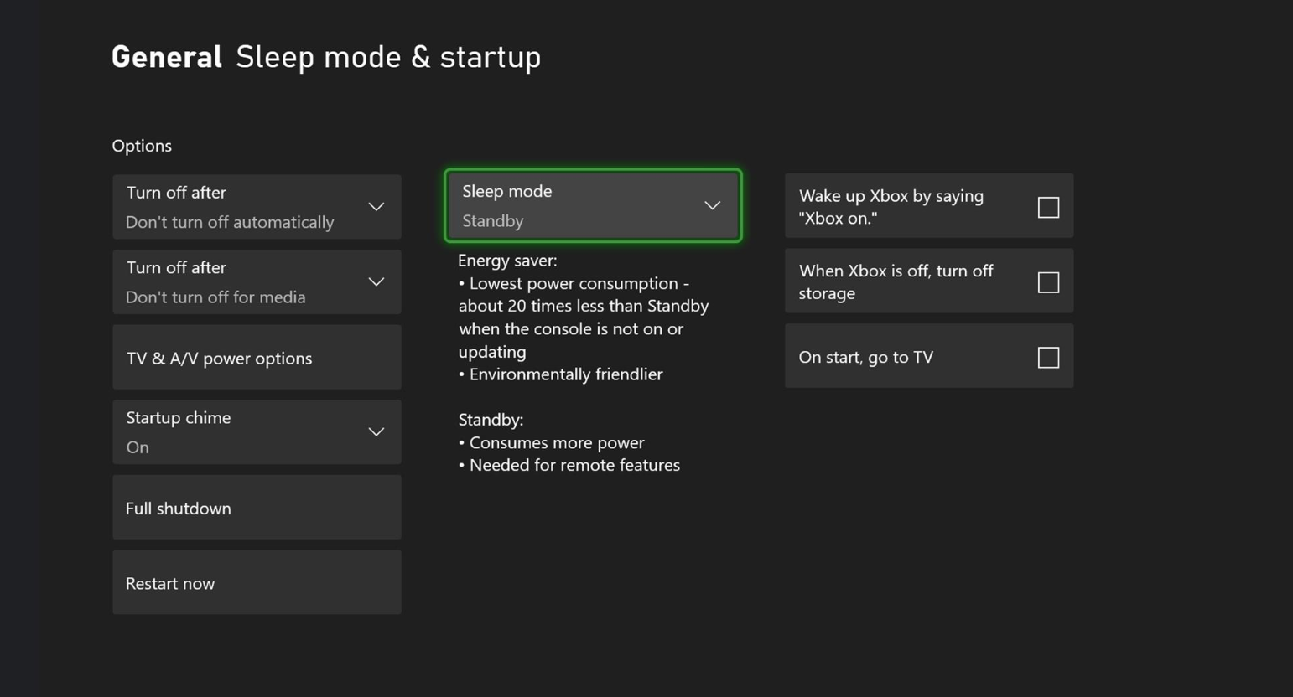The height and width of the screenshot is (697, 1293).
Task: Select Restart now
Action: point(257,582)
